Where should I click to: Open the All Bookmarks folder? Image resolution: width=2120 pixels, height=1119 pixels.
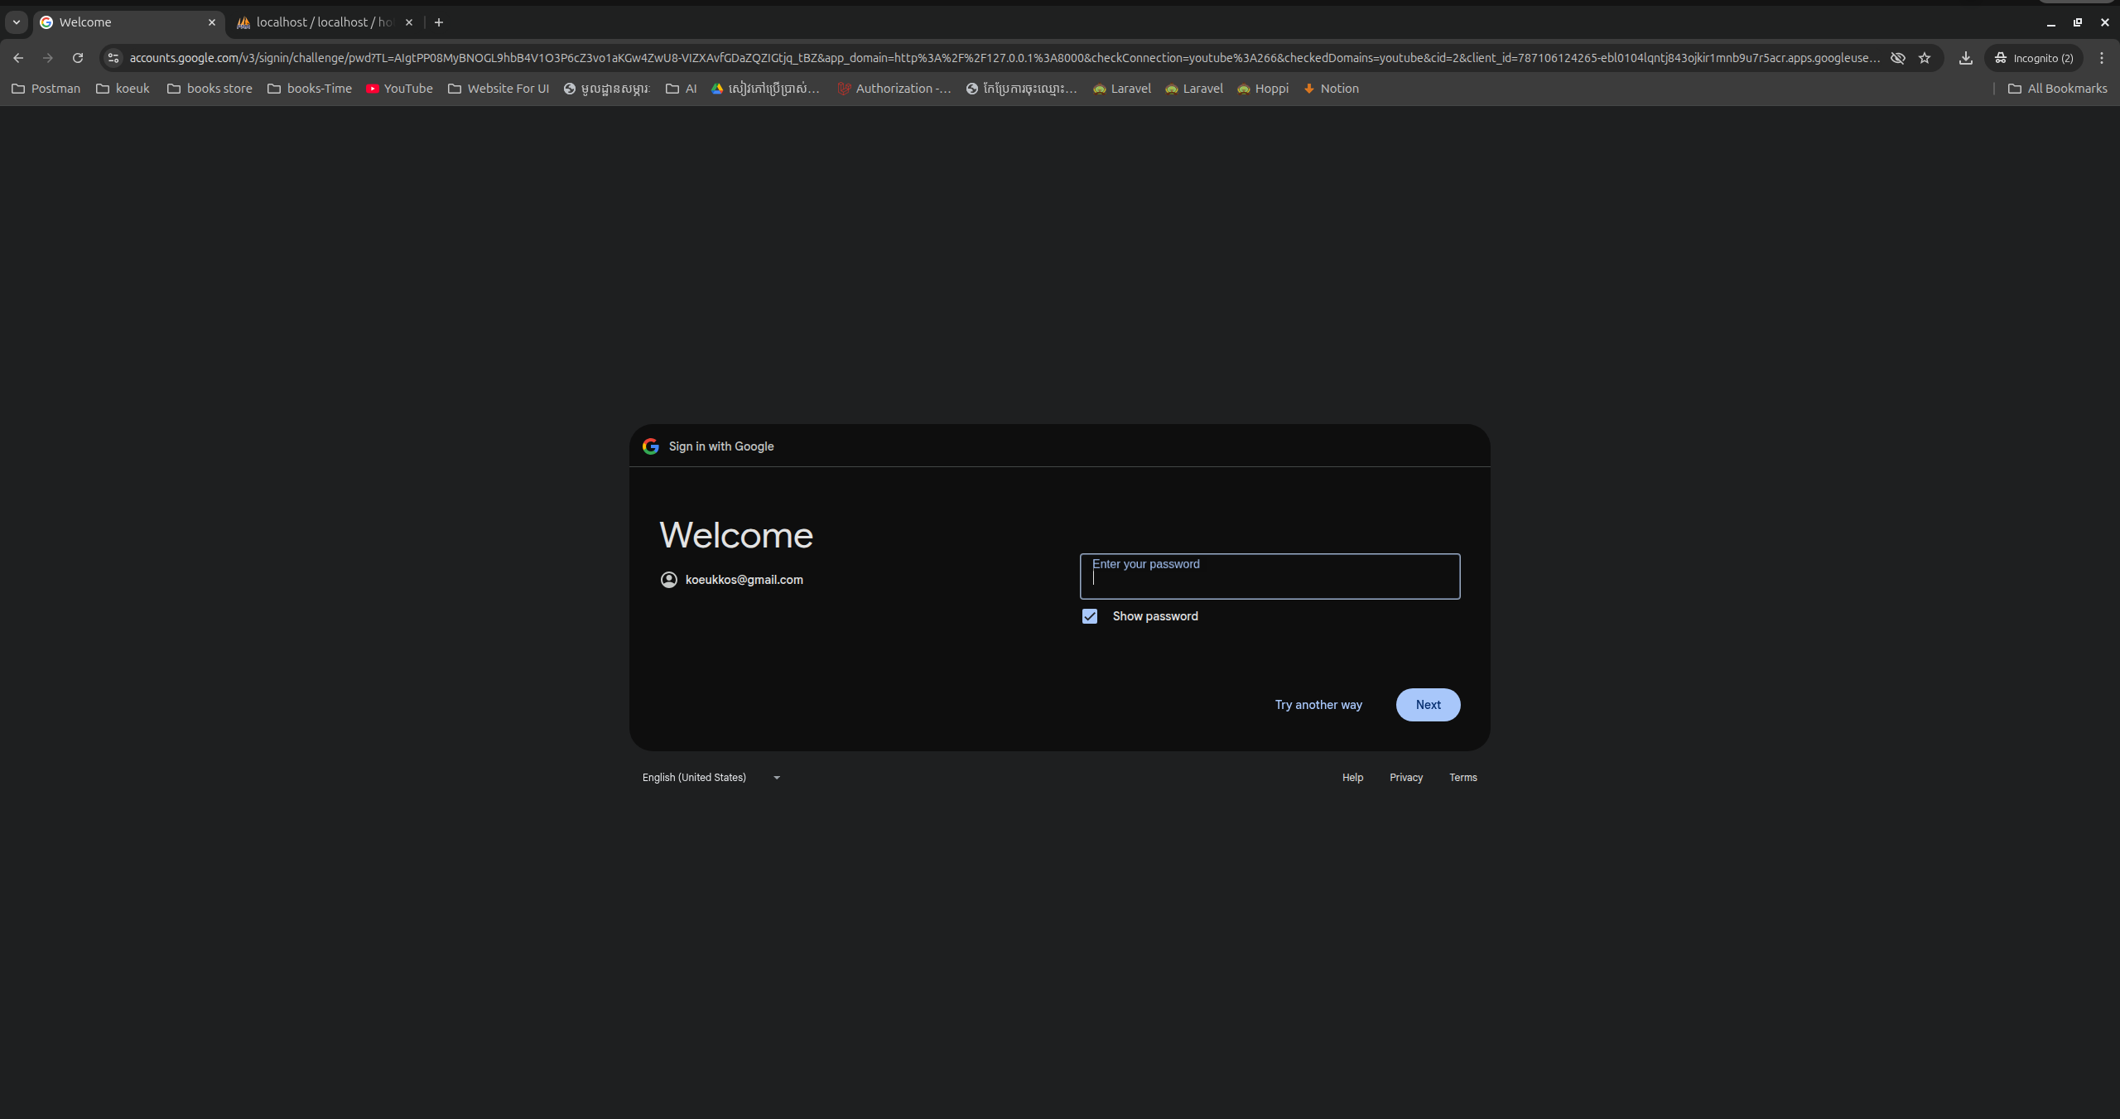pos(2058,89)
